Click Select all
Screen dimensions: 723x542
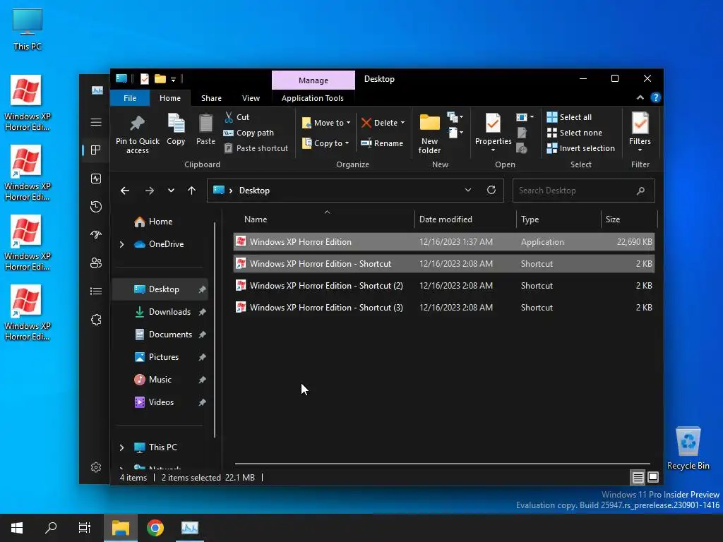[x=569, y=117]
